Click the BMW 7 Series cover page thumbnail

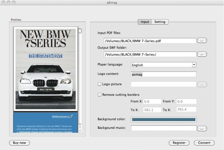45,69
